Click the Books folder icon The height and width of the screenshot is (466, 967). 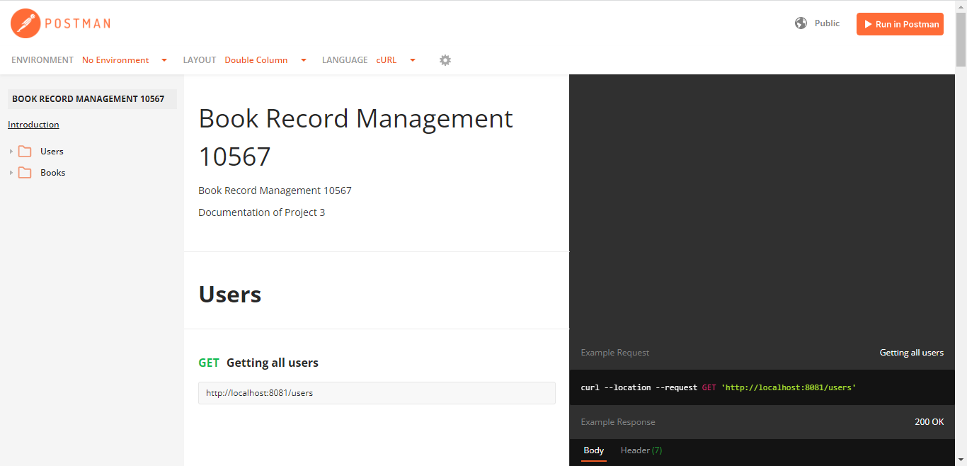tap(25, 173)
